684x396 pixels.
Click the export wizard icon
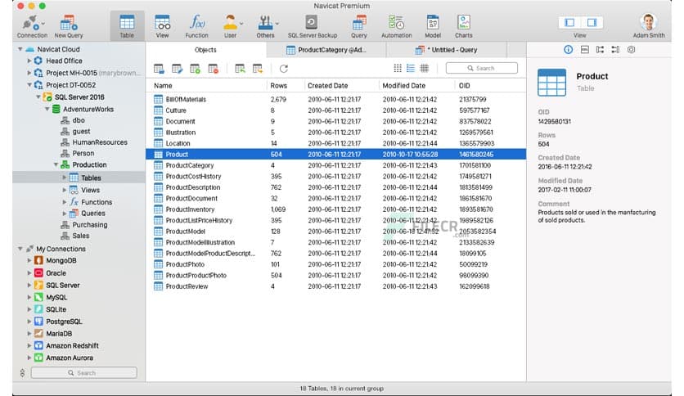pyautogui.click(x=258, y=69)
